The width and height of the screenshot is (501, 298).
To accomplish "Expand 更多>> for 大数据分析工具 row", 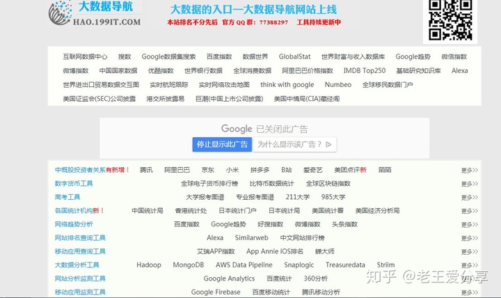I will (470, 265).
